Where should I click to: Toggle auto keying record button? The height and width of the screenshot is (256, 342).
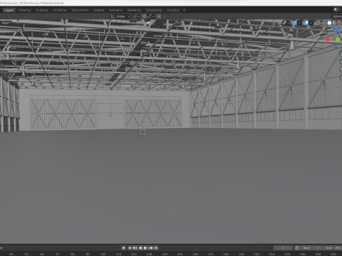click(123, 248)
